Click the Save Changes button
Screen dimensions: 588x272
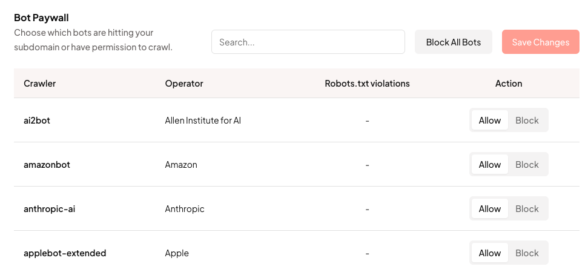click(x=540, y=42)
